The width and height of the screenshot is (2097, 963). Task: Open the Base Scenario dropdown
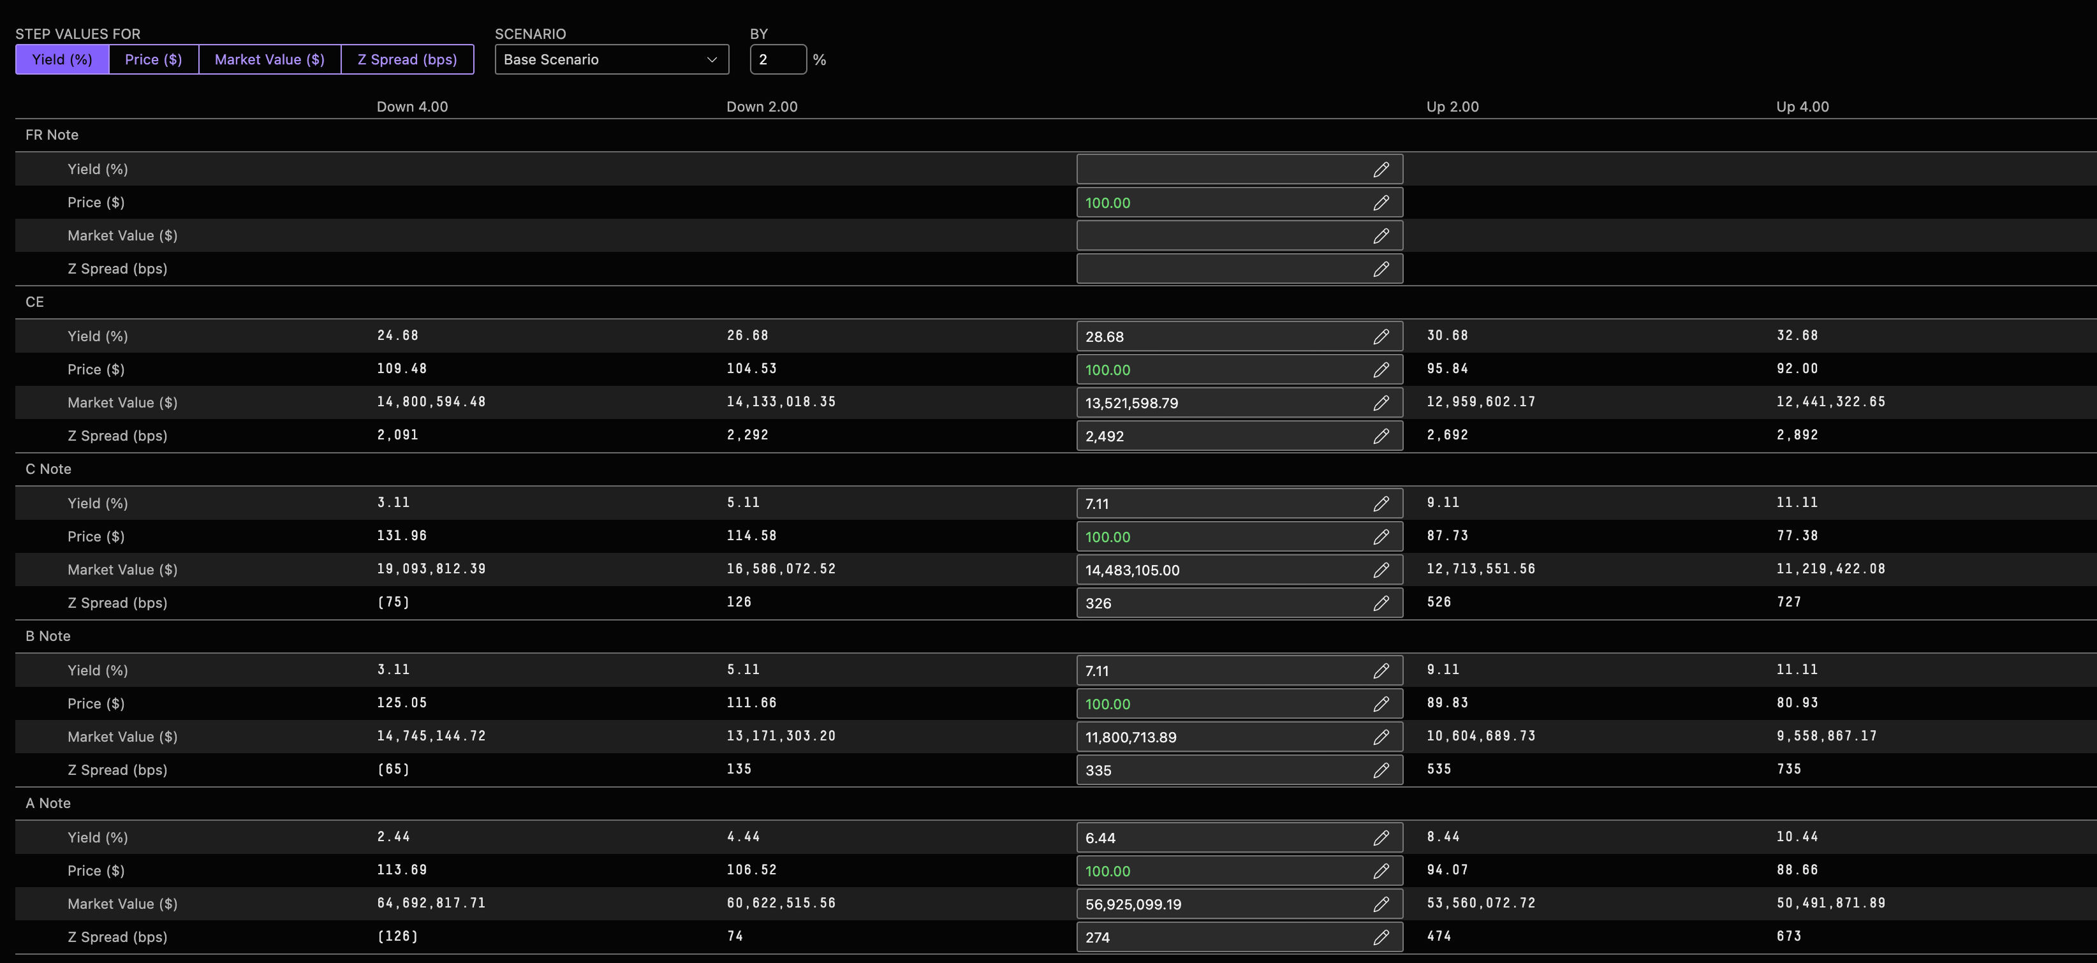pos(612,59)
